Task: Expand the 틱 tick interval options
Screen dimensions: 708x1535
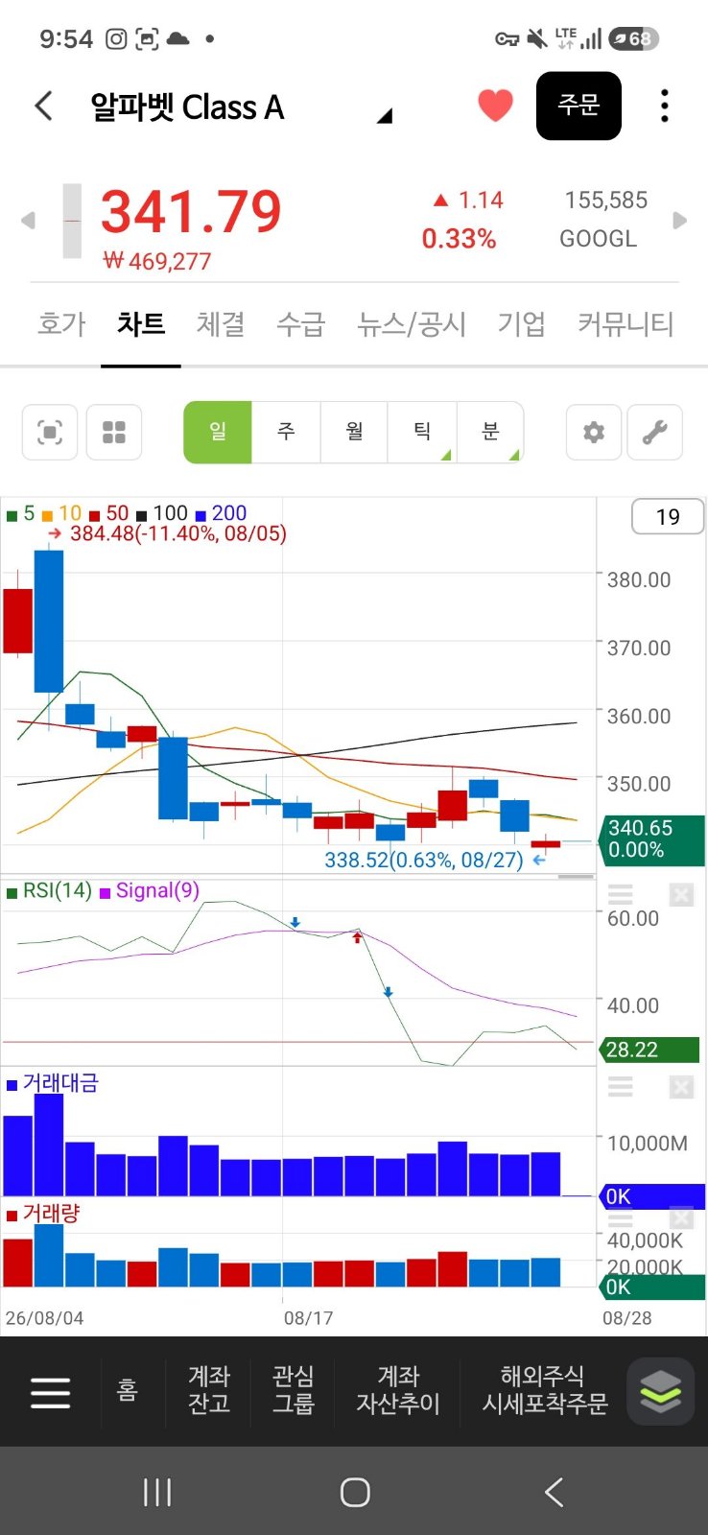Action: click(x=422, y=433)
